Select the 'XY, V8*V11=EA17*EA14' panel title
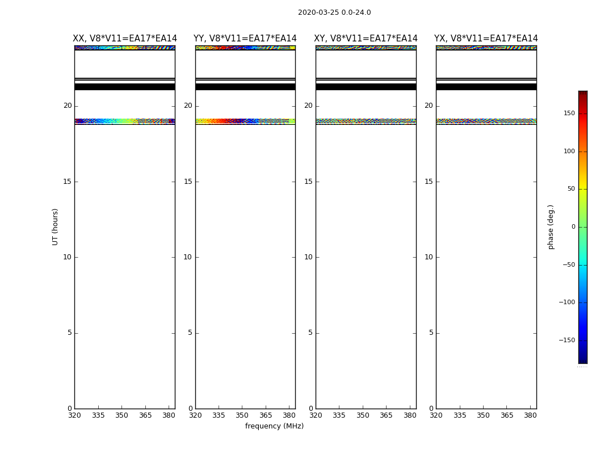Screen dimensions: 596x454 pos(366,39)
